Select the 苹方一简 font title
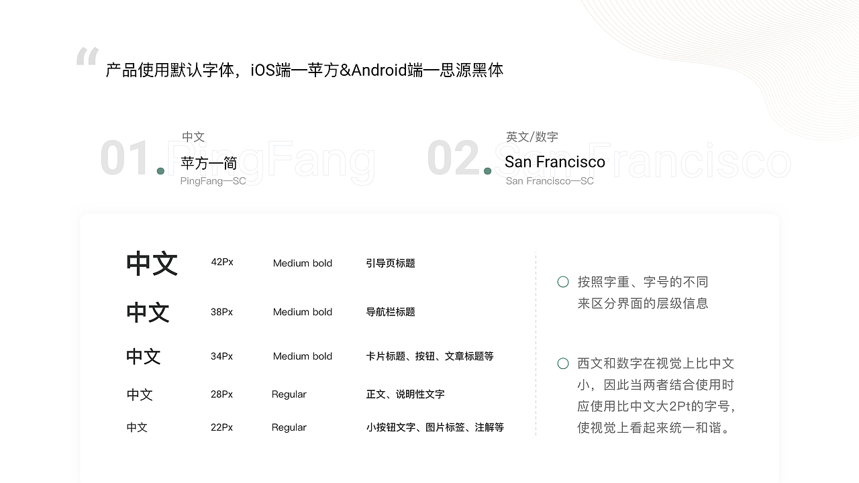This screenshot has width=859, height=483. [x=209, y=162]
